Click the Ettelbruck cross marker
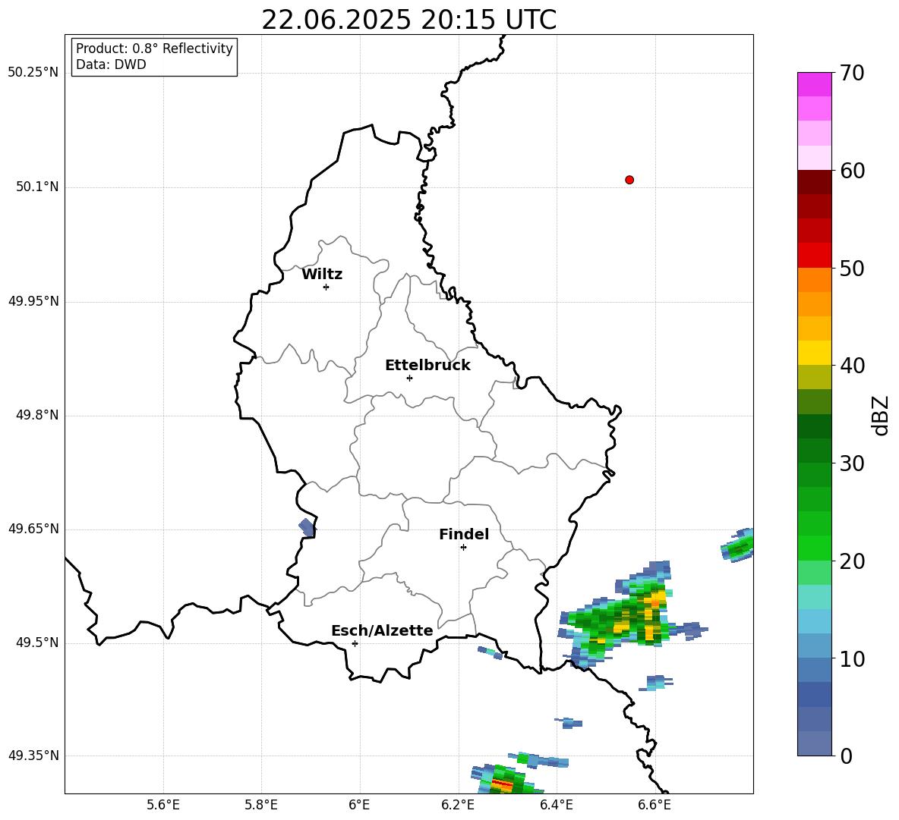 (409, 378)
